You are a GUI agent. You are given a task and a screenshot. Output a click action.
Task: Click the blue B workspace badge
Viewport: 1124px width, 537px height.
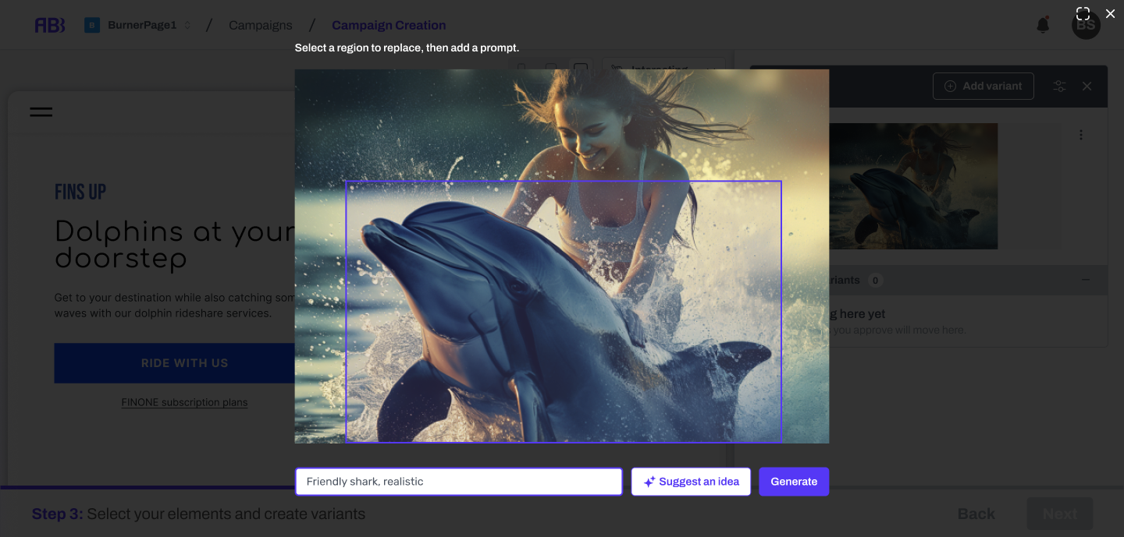(92, 25)
